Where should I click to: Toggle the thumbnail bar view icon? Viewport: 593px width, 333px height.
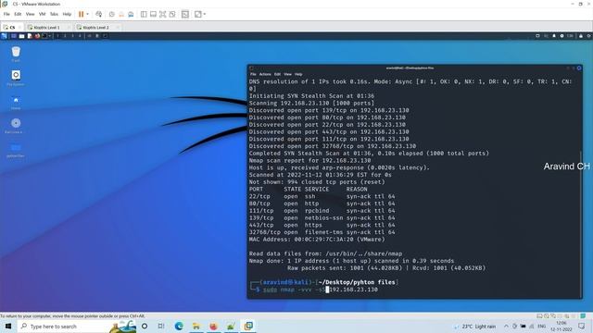(x=153, y=15)
